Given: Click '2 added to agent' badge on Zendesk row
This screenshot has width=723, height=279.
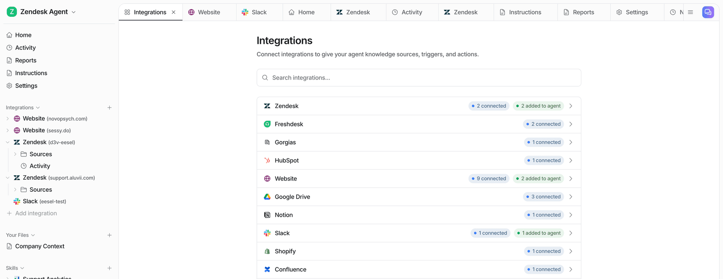Looking at the screenshot, I should (538, 106).
